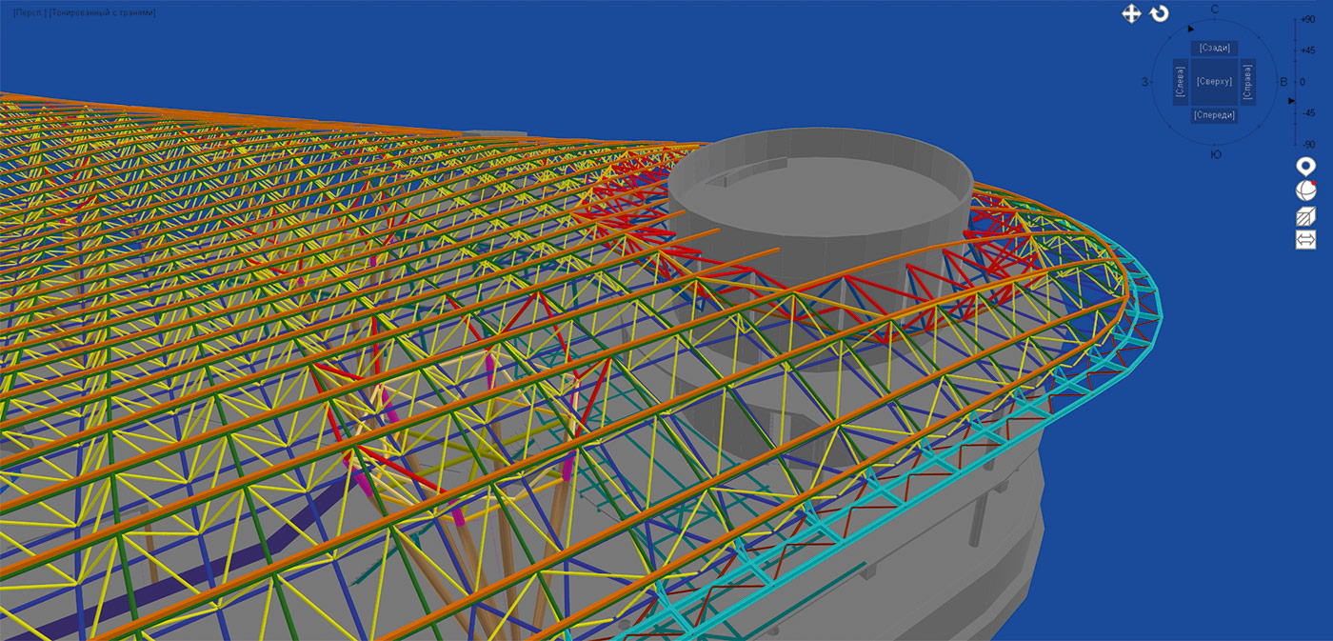Screen dimensions: 1333x641
Task: Switch to the [Сзади] back view
Action: point(1214,49)
